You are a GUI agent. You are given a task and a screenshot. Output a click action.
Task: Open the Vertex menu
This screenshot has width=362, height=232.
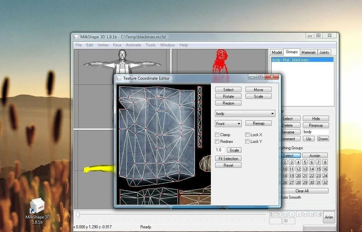click(103, 45)
